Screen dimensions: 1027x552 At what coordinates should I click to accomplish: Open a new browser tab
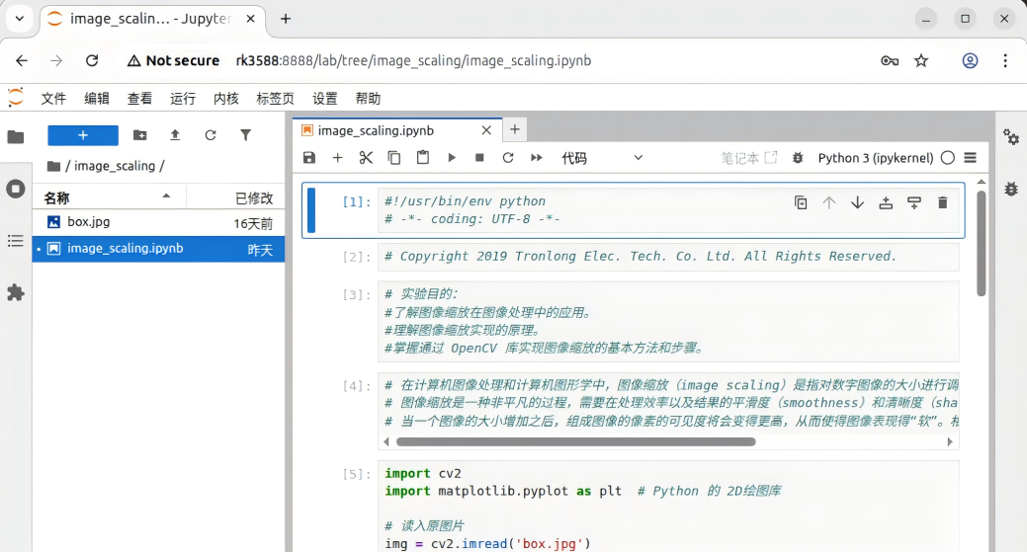(x=286, y=19)
